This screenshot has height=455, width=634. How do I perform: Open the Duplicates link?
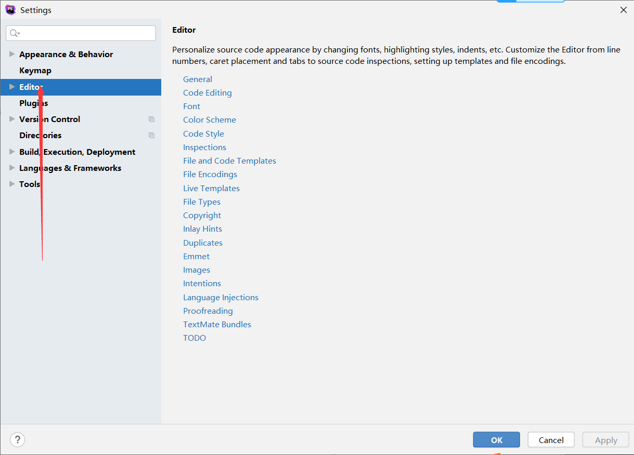[203, 243]
